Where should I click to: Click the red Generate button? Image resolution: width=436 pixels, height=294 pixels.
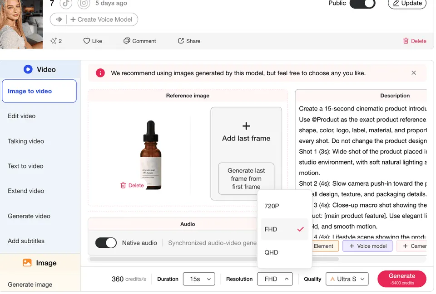(402, 279)
